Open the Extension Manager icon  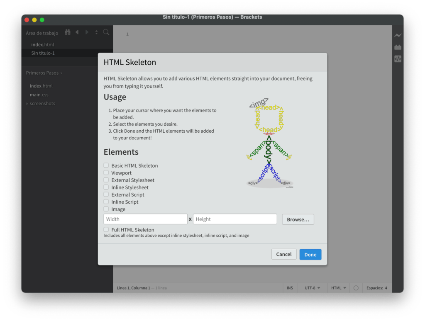click(398, 47)
